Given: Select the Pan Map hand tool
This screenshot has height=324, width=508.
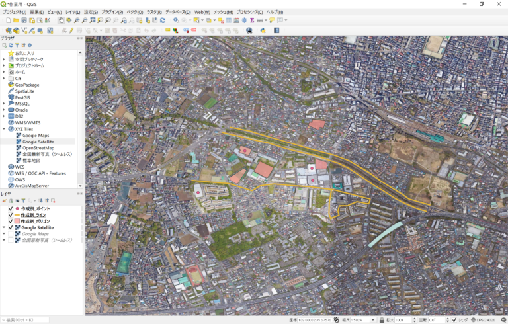Looking at the screenshot, I should pyautogui.click(x=62, y=20).
